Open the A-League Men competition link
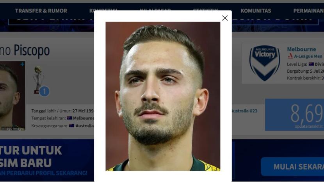 coord(308,56)
